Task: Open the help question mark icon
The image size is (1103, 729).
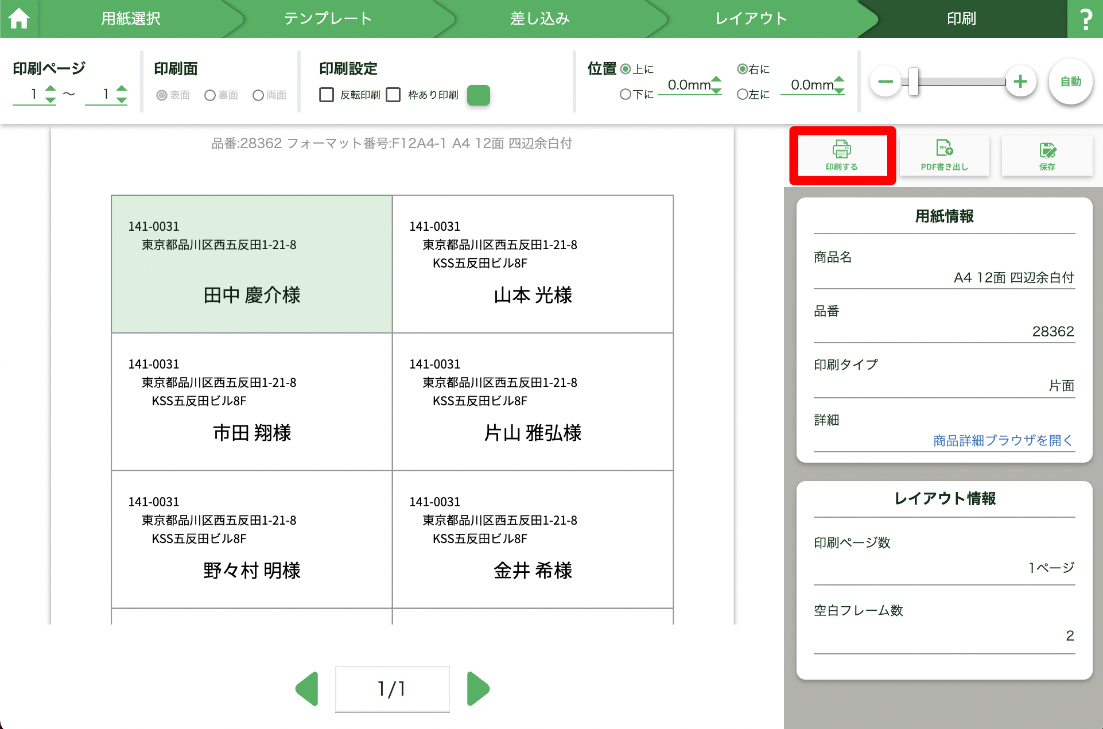Action: [1085, 19]
